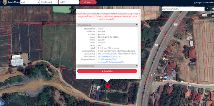Click the red ปิดหน้าต่าง close window button

pos(107,71)
